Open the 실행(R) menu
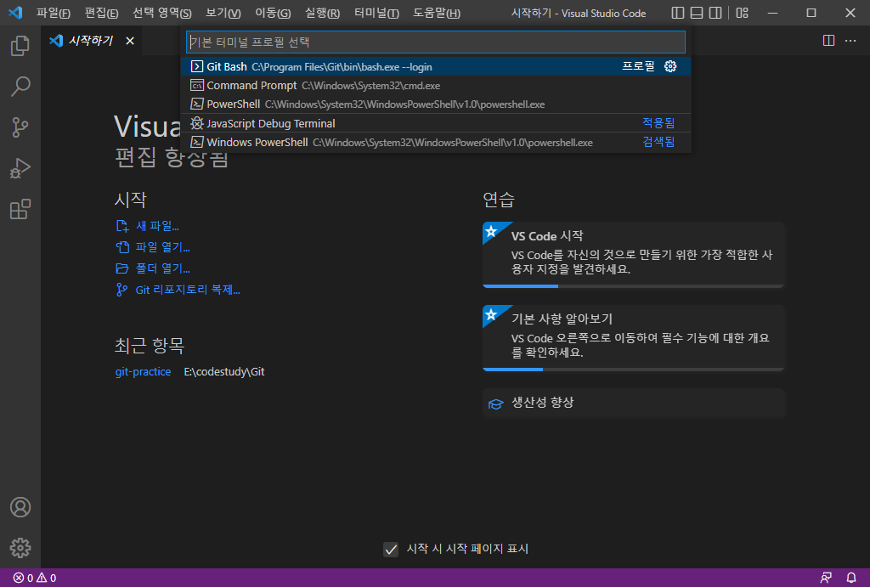Viewport: 870px width, 587px height. coord(322,13)
